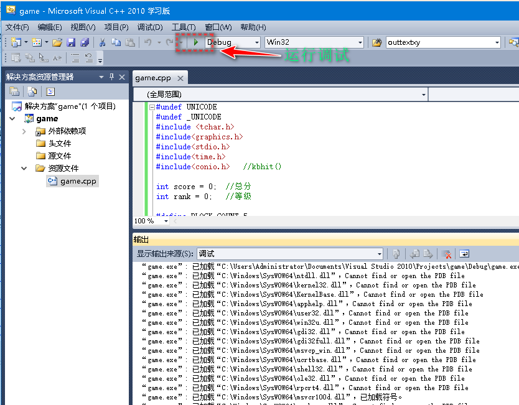Open the 视图(V) menu
Screen dimensions: 519x405
click(x=83, y=27)
